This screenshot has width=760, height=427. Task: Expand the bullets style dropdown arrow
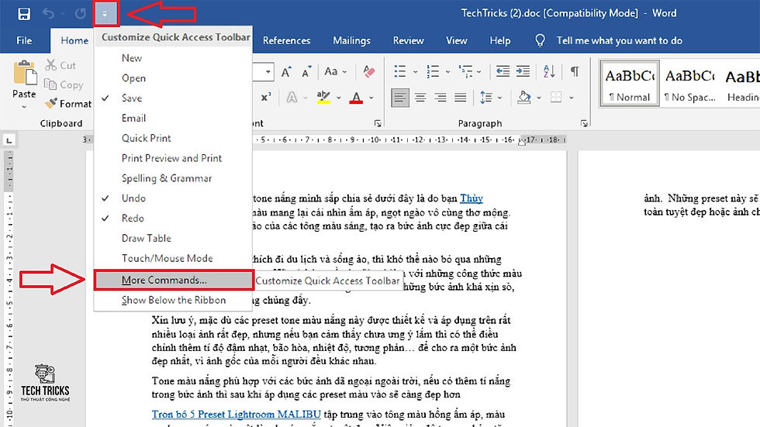pyautogui.click(x=416, y=71)
